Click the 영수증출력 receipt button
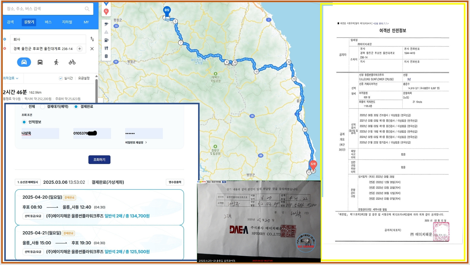 click(175, 182)
